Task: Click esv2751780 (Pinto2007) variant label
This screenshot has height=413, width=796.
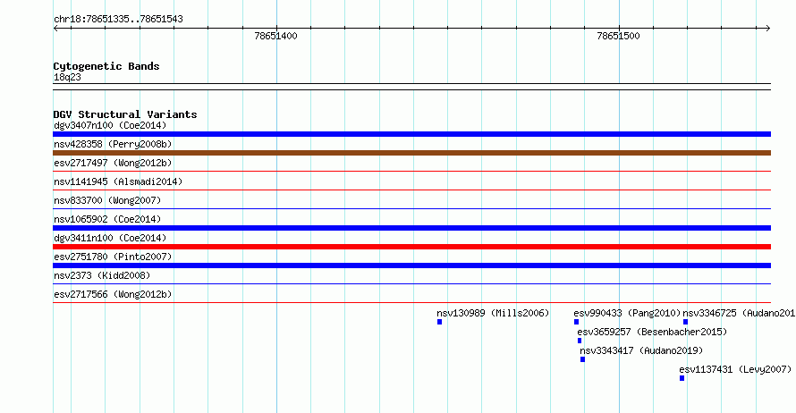Action: click(x=113, y=257)
